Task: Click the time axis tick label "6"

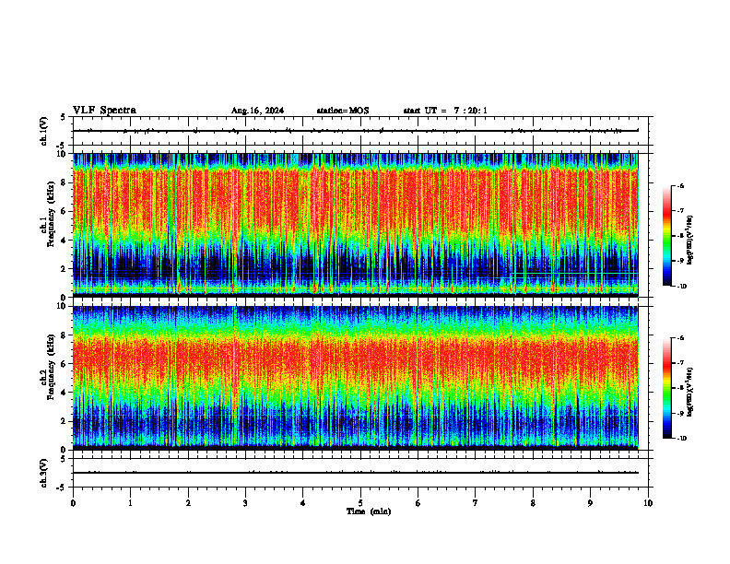Action: 418,503
